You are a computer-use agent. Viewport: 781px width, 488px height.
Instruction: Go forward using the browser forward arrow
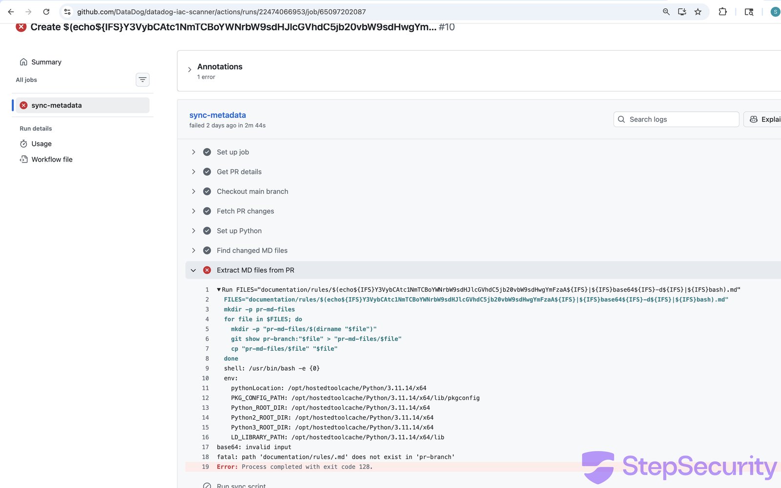pos(28,12)
